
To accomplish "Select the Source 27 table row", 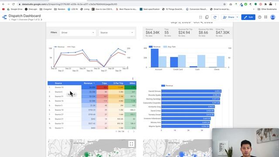I will coord(92,114).
